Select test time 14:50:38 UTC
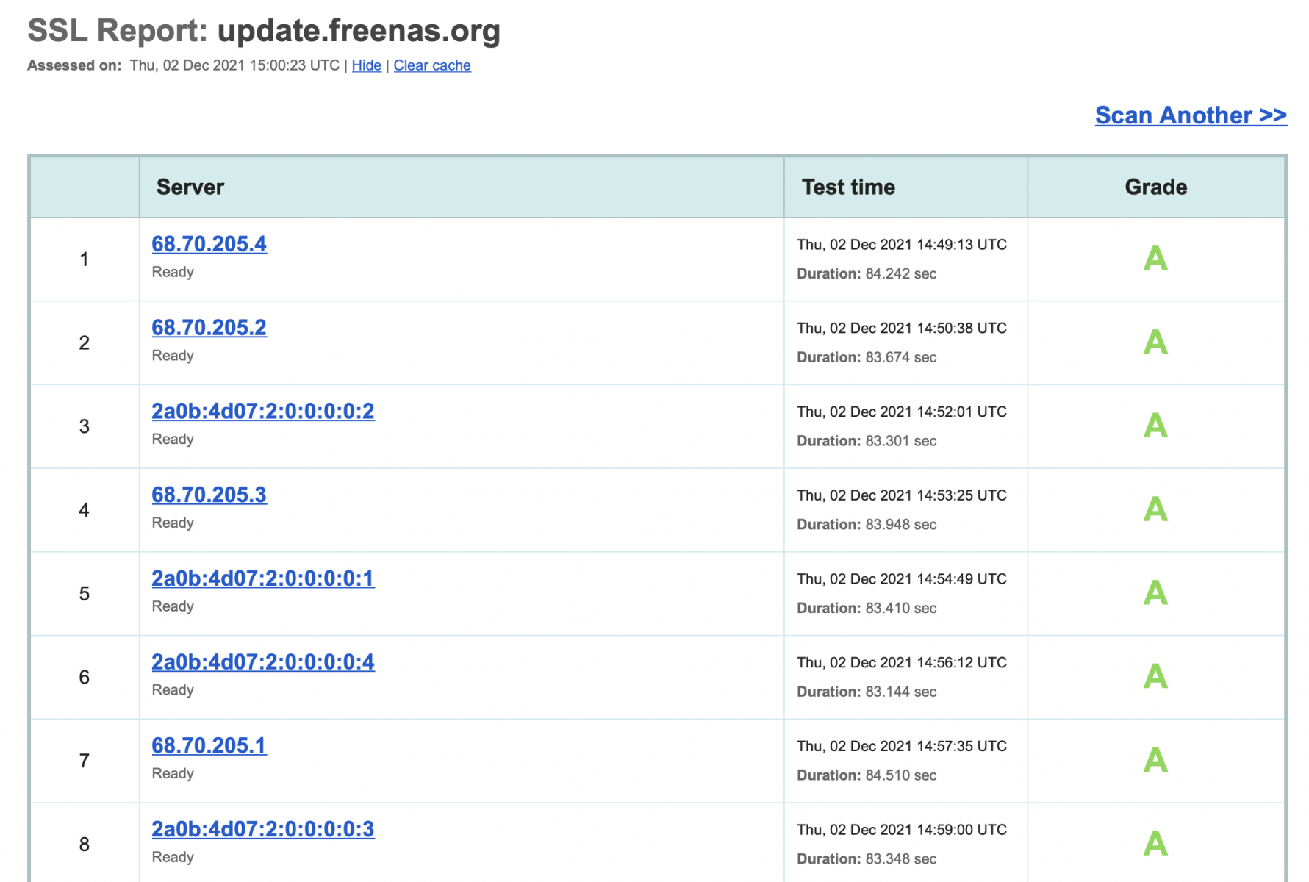Image resolution: width=1309 pixels, height=882 pixels. click(902, 329)
